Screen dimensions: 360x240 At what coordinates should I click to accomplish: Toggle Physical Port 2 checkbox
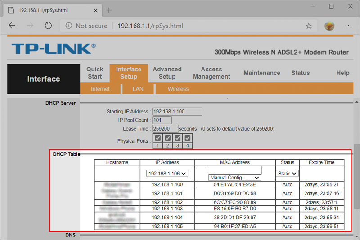[x=168, y=138]
